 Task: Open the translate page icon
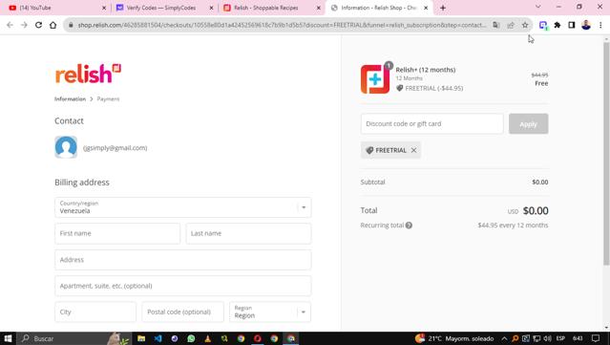(496, 25)
